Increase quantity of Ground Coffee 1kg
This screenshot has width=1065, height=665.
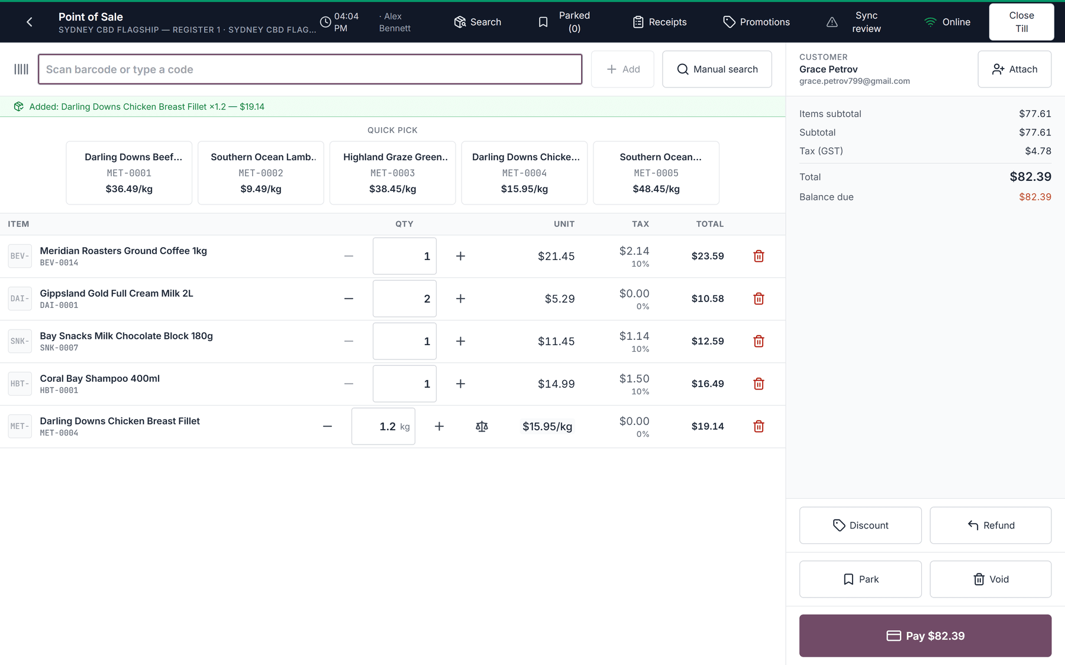coord(460,256)
